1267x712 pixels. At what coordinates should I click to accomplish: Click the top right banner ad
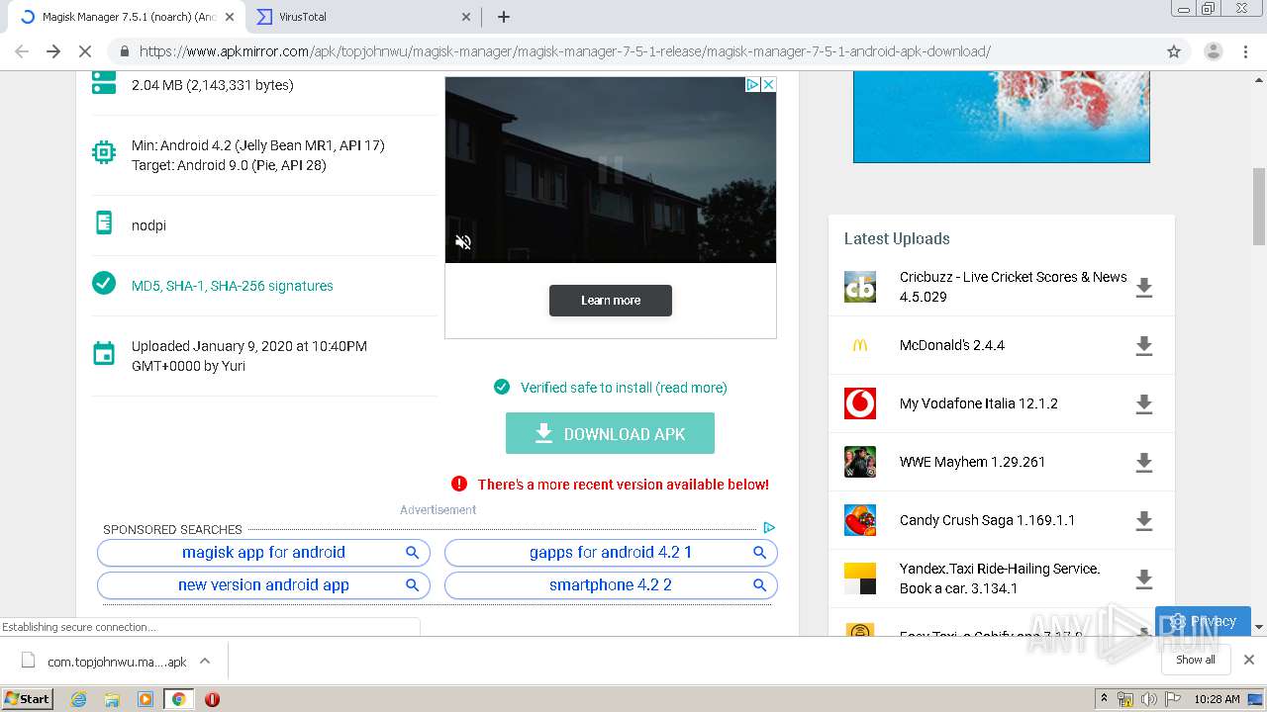(x=1002, y=117)
